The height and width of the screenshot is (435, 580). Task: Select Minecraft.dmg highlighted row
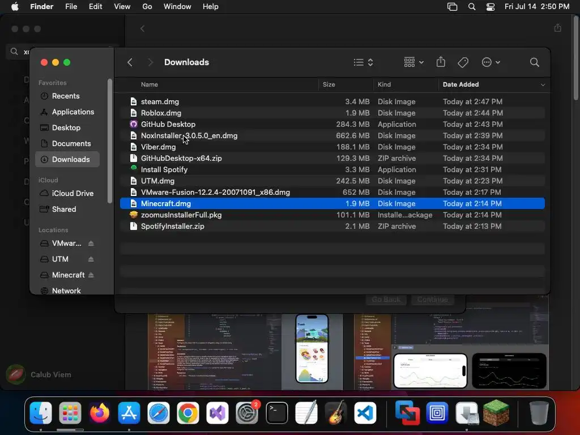(x=332, y=203)
